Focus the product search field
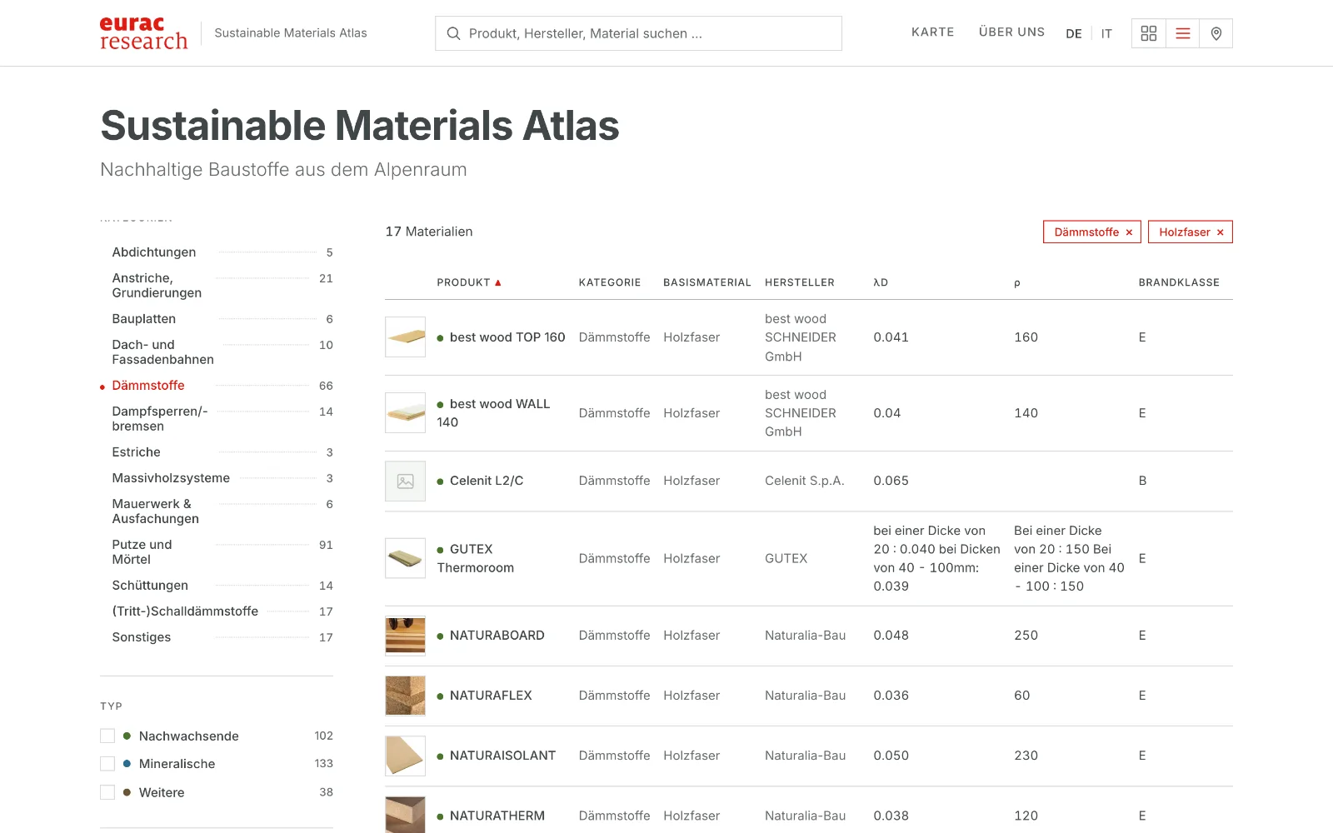Screen dimensions: 1333x833 [x=638, y=33]
